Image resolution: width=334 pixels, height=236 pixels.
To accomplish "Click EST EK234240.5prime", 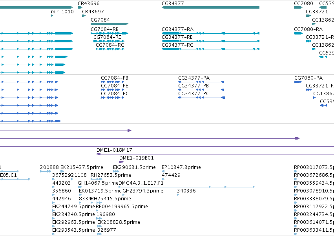I will coord(73,214).
